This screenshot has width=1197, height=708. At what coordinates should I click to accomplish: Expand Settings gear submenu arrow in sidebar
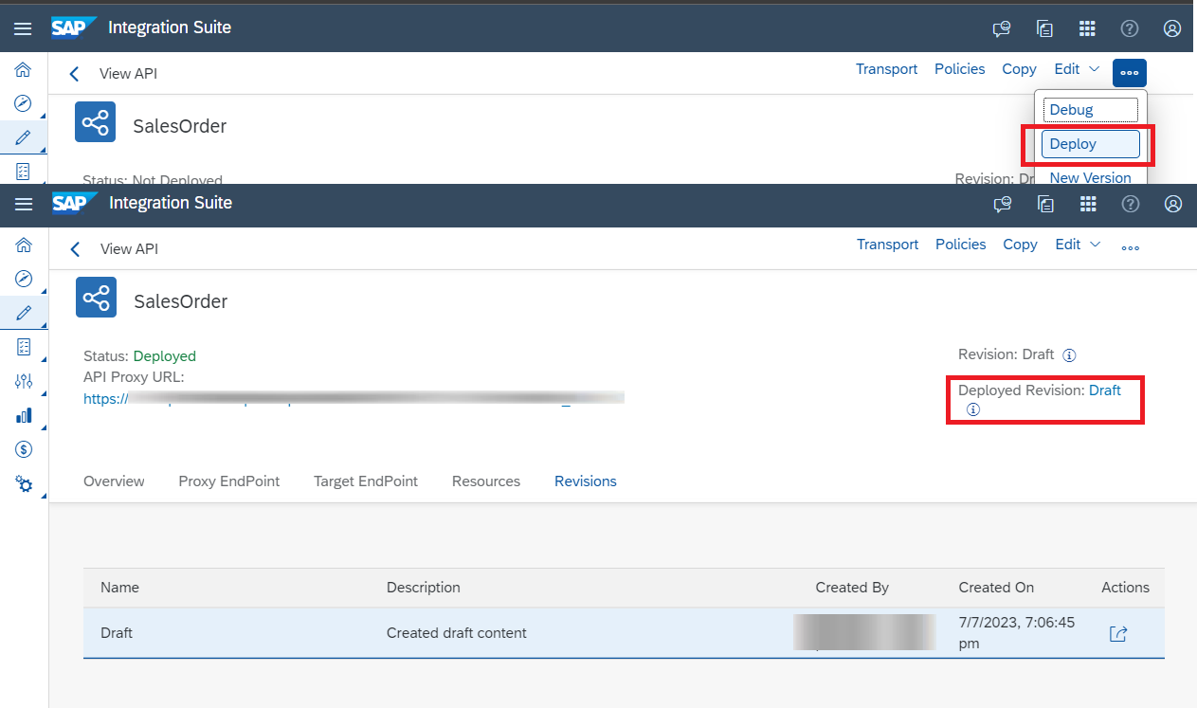[x=45, y=494]
